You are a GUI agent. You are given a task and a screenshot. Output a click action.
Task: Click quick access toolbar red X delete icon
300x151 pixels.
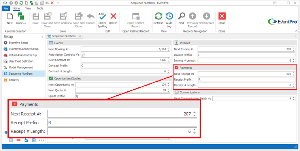coord(52,3)
